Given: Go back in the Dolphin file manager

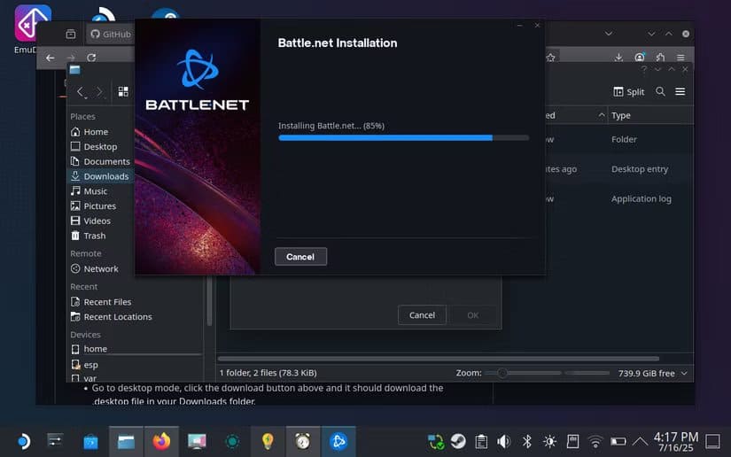Looking at the screenshot, I should point(81,92).
